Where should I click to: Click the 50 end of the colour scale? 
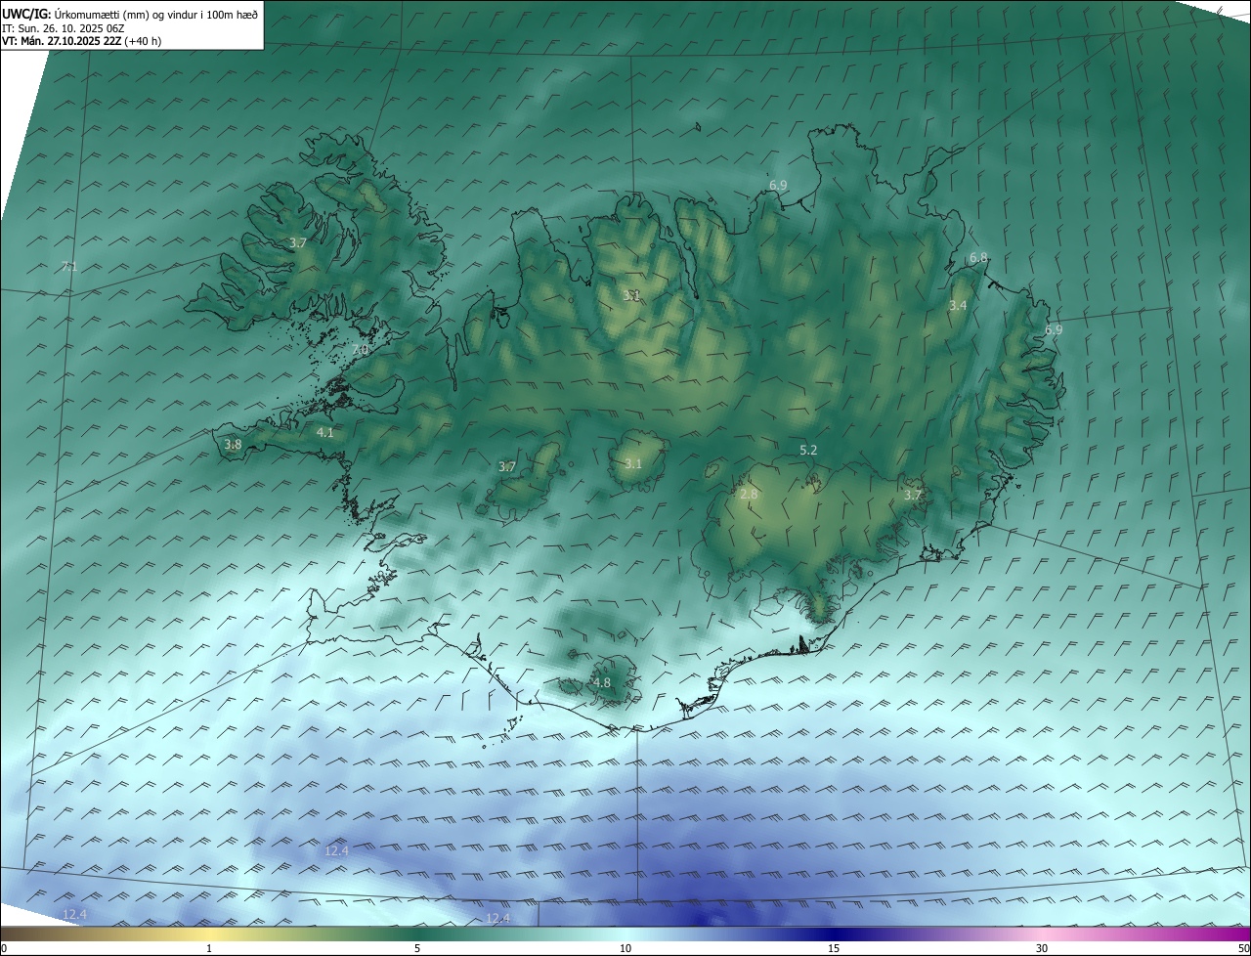click(x=1242, y=948)
